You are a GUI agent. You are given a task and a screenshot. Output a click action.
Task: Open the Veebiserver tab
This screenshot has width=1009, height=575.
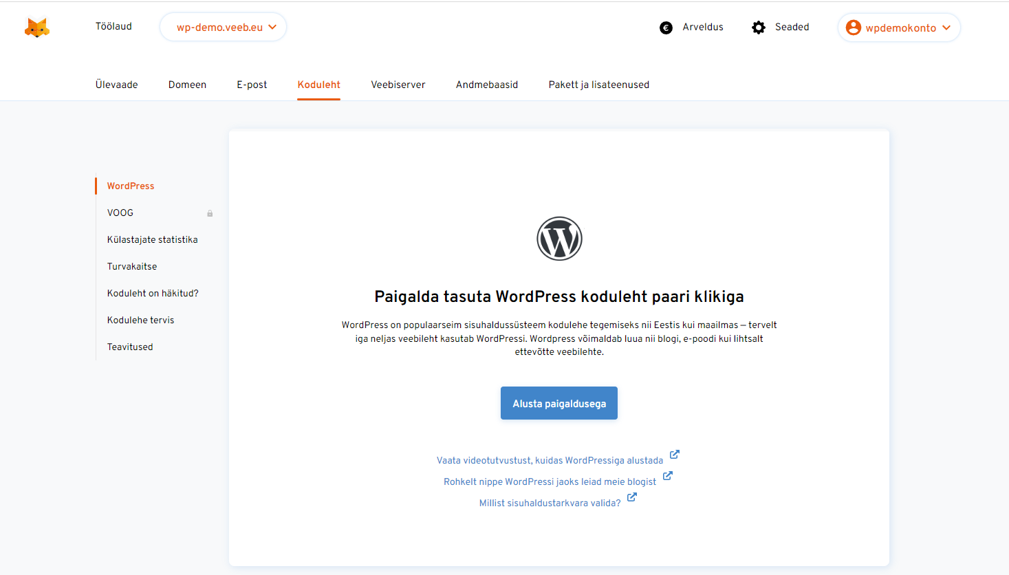[x=398, y=84]
